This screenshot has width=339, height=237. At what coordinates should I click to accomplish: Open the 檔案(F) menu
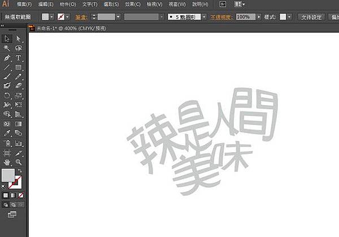tap(24, 5)
